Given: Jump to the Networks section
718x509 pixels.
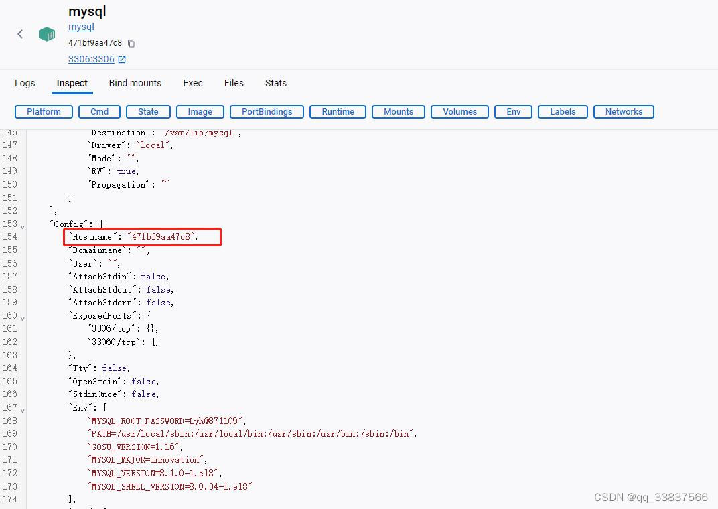Looking at the screenshot, I should (x=624, y=112).
